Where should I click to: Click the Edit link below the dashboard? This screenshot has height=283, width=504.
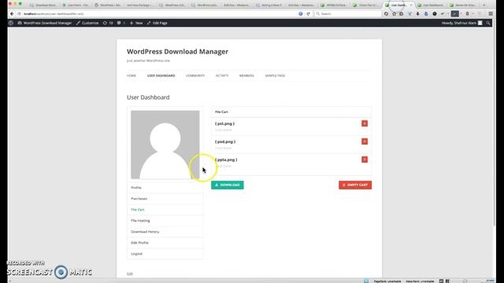(x=129, y=274)
